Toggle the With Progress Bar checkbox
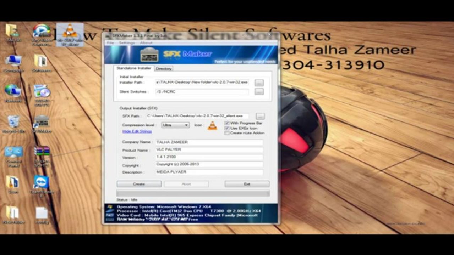Screen dimensions: 454x255 (227, 123)
